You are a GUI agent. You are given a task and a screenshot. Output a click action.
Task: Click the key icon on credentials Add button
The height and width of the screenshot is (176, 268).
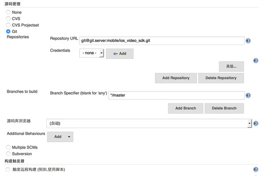pos(115,54)
